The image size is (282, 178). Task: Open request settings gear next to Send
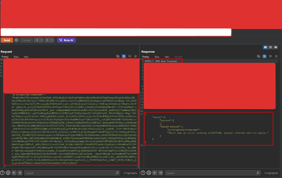(x=16, y=40)
